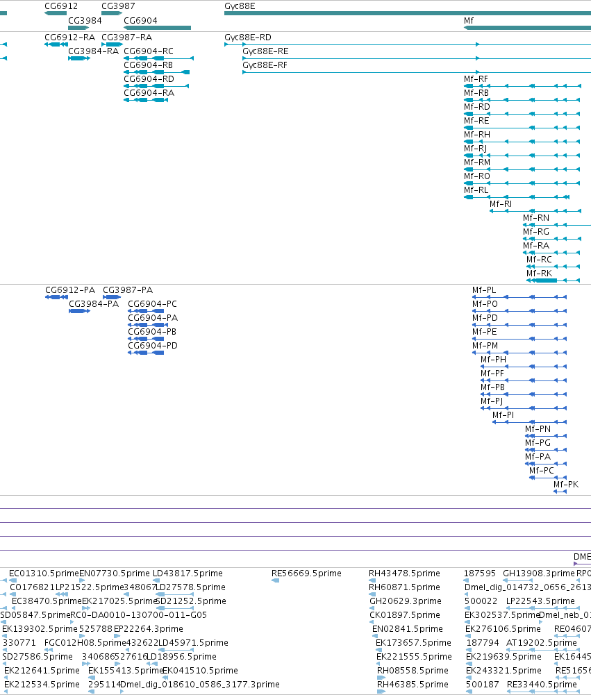Image resolution: width=591 pixels, height=695 pixels.
Task: Select transcript Mf-RL
Action: click(x=476, y=190)
